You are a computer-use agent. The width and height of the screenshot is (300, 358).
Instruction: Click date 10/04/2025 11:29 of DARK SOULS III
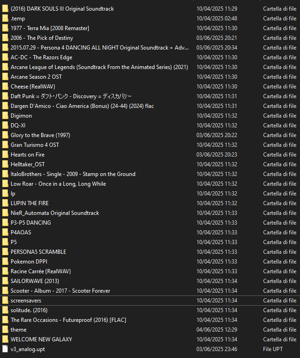217,9
